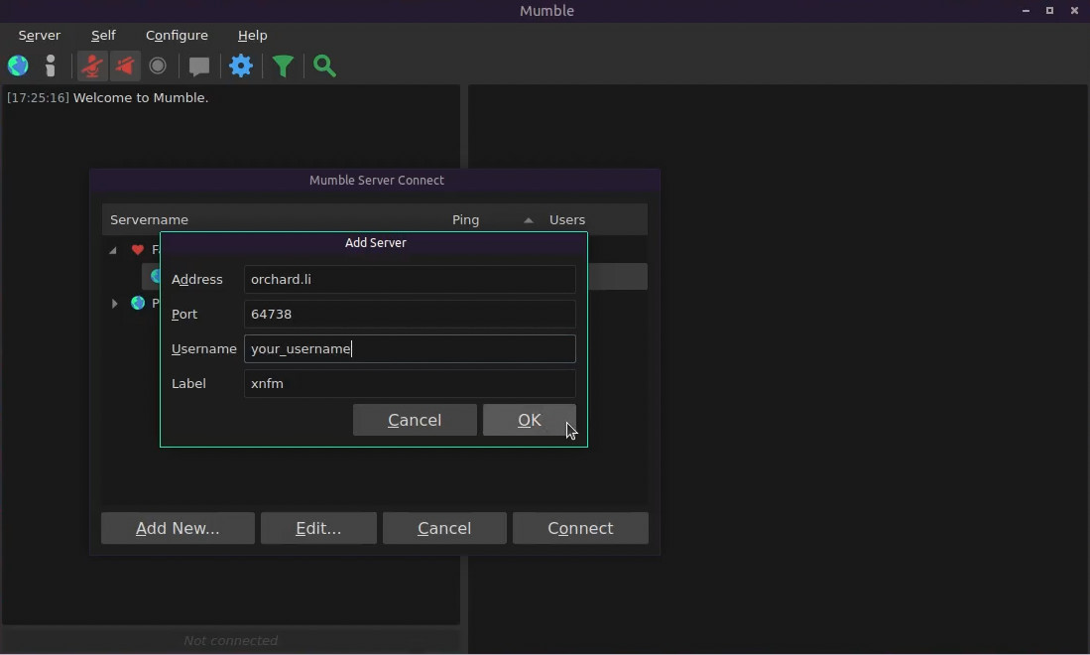Click the Welcome to Mumble log message
The height and width of the screenshot is (655, 1090).
click(x=141, y=98)
